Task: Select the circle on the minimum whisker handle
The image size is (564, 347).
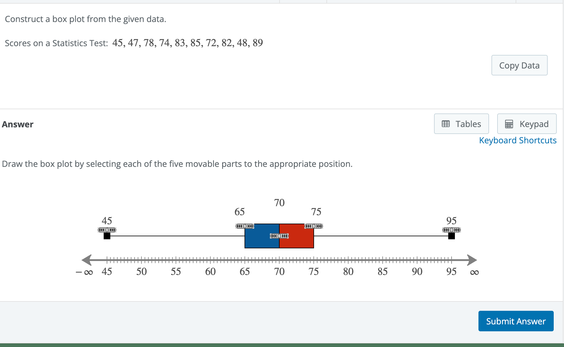Action: 107,230
